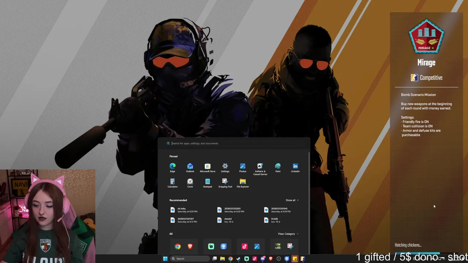Click the Windows Start button on taskbar

pyautogui.click(x=165, y=259)
